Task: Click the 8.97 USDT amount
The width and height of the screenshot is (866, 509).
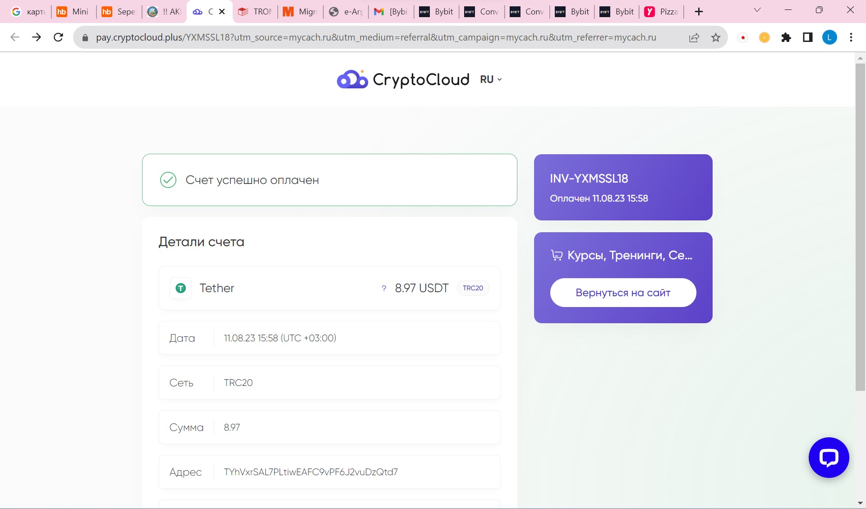Action: 422,288
